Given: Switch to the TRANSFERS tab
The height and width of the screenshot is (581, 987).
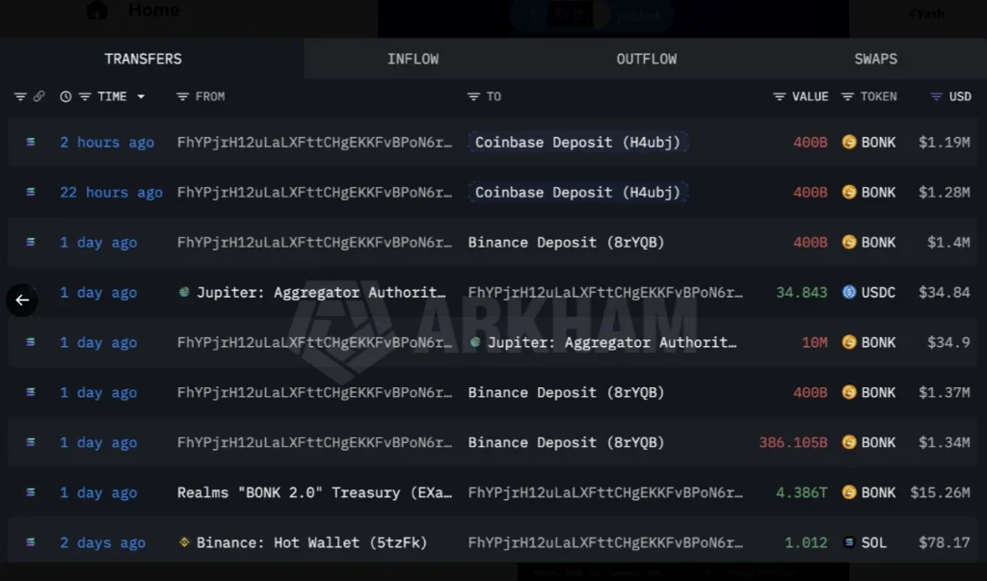Looking at the screenshot, I should click(x=143, y=59).
